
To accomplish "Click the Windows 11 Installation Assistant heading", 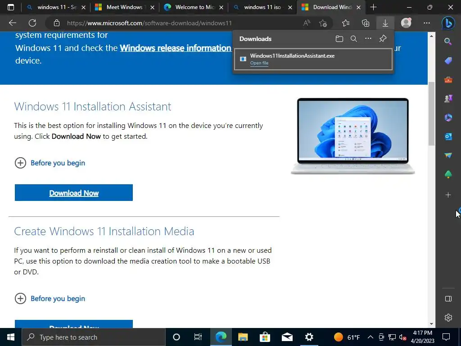I will pos(93,106).
